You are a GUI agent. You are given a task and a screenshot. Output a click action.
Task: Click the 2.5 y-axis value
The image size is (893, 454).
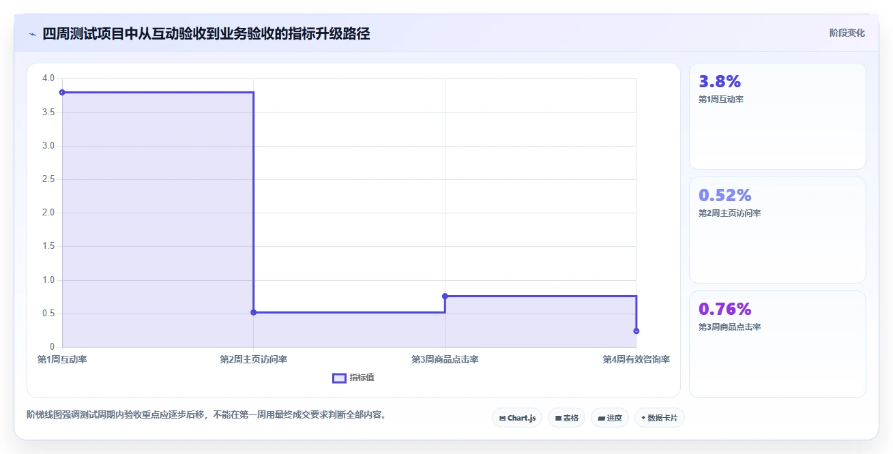point(48,179)
